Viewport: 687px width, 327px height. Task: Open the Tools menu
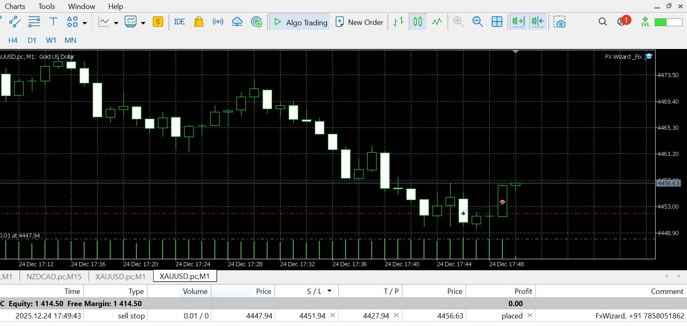pyautogui.click(x=47, y=7)
